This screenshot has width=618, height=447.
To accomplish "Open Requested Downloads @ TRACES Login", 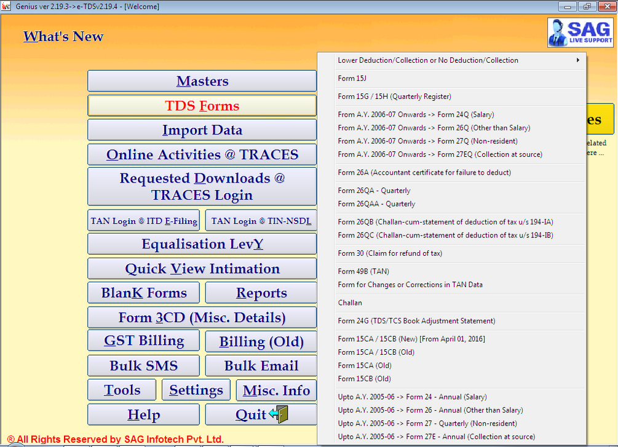I will 202,186.
